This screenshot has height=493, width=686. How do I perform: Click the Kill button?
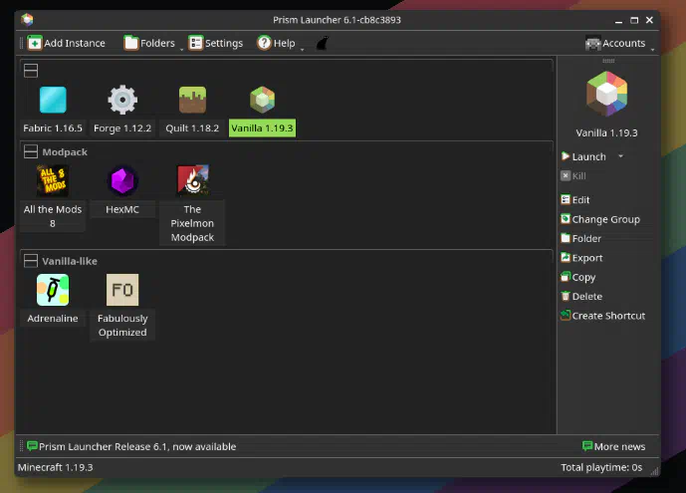[x=573, y=176]
